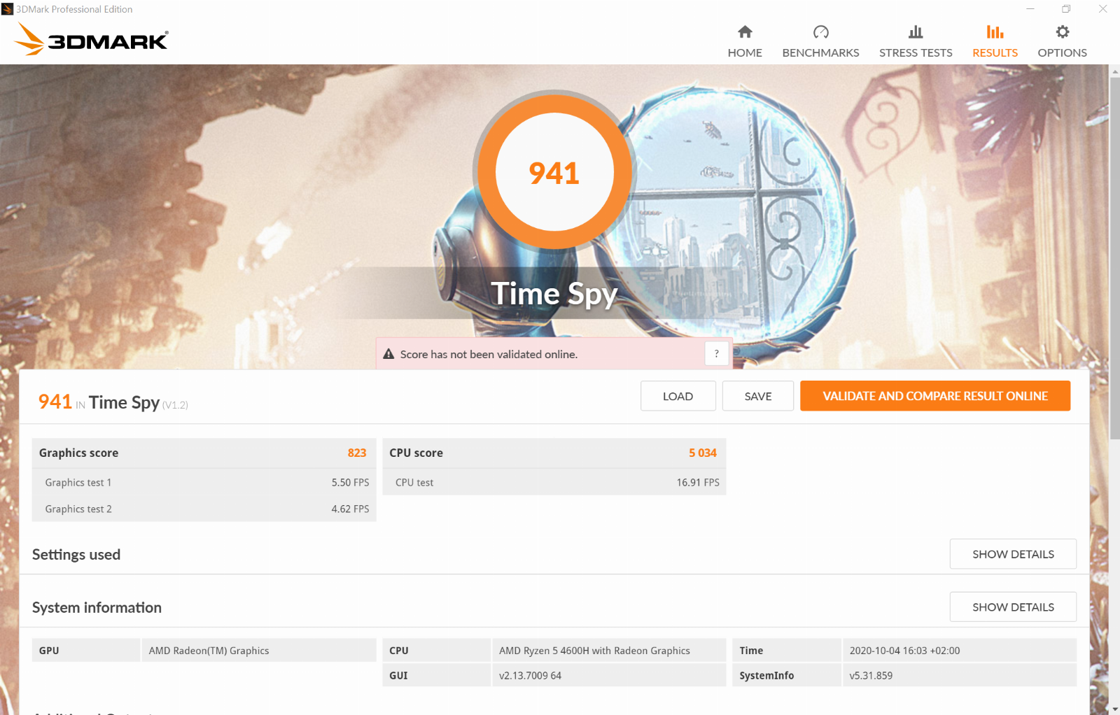The width and height of the screenshot is (1120, 715).
Task: Click the Graphics test 1 row
Action: [x=204, y=482]
